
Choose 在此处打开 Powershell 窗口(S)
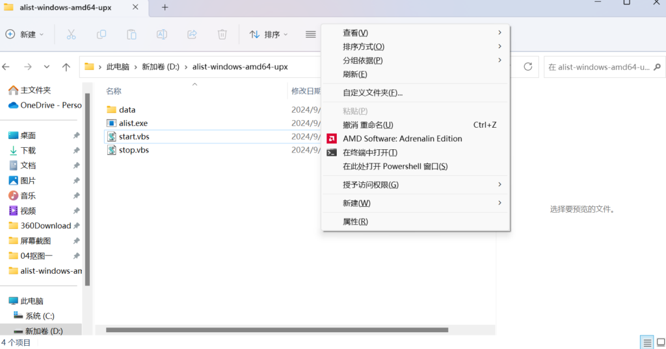[416, 167]
